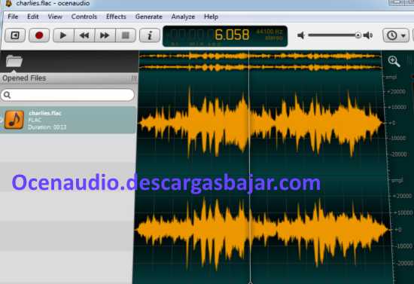Image resolution: width=414 pixels, height=284 pixels.
Task: Click the Opened Files panel grip handle
Action: tap(134, 78)
